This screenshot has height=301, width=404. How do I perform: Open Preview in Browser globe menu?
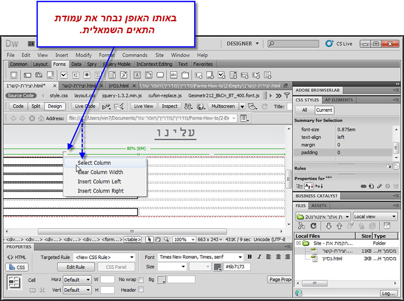coord(201,106)
